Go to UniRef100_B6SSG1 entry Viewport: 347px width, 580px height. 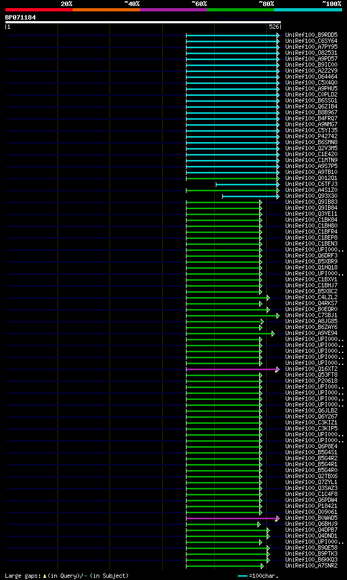point(311,101)
